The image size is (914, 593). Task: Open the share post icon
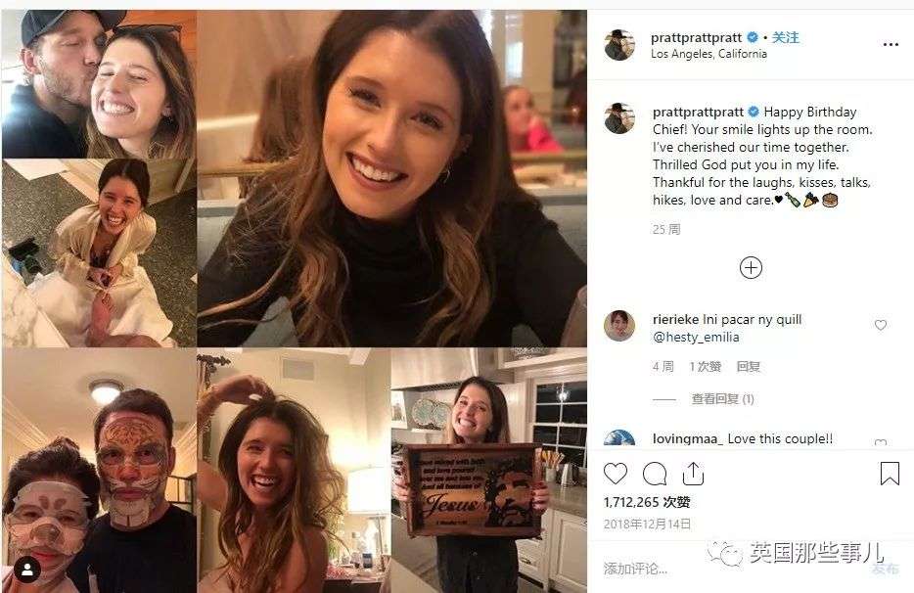coord(693,474)
